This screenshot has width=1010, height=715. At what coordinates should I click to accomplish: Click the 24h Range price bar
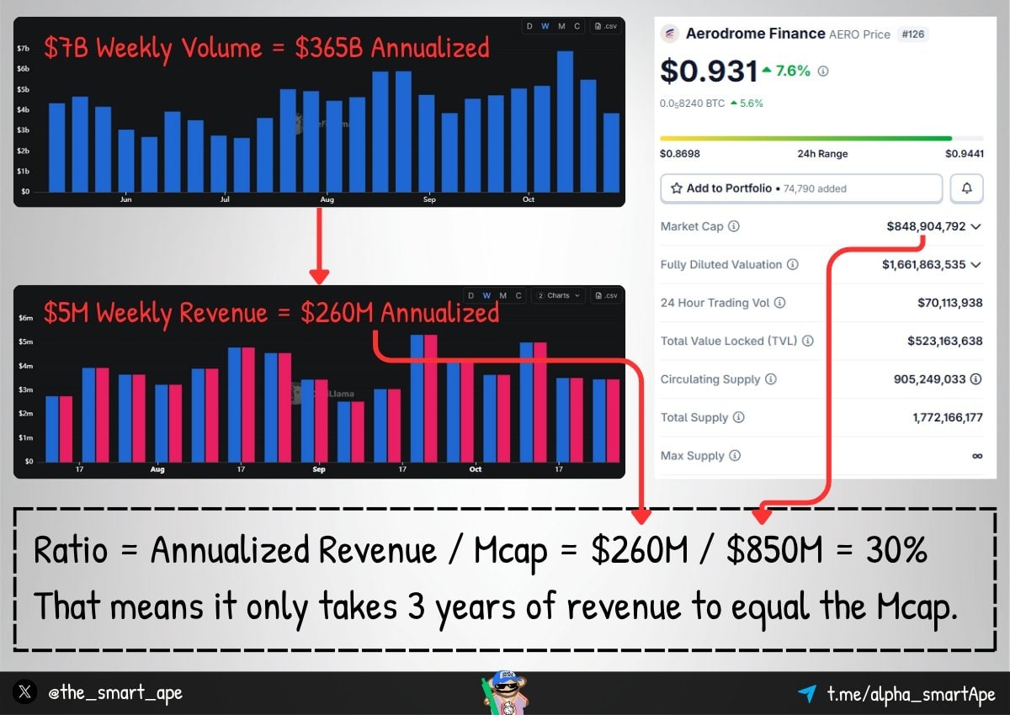point(821,136)
